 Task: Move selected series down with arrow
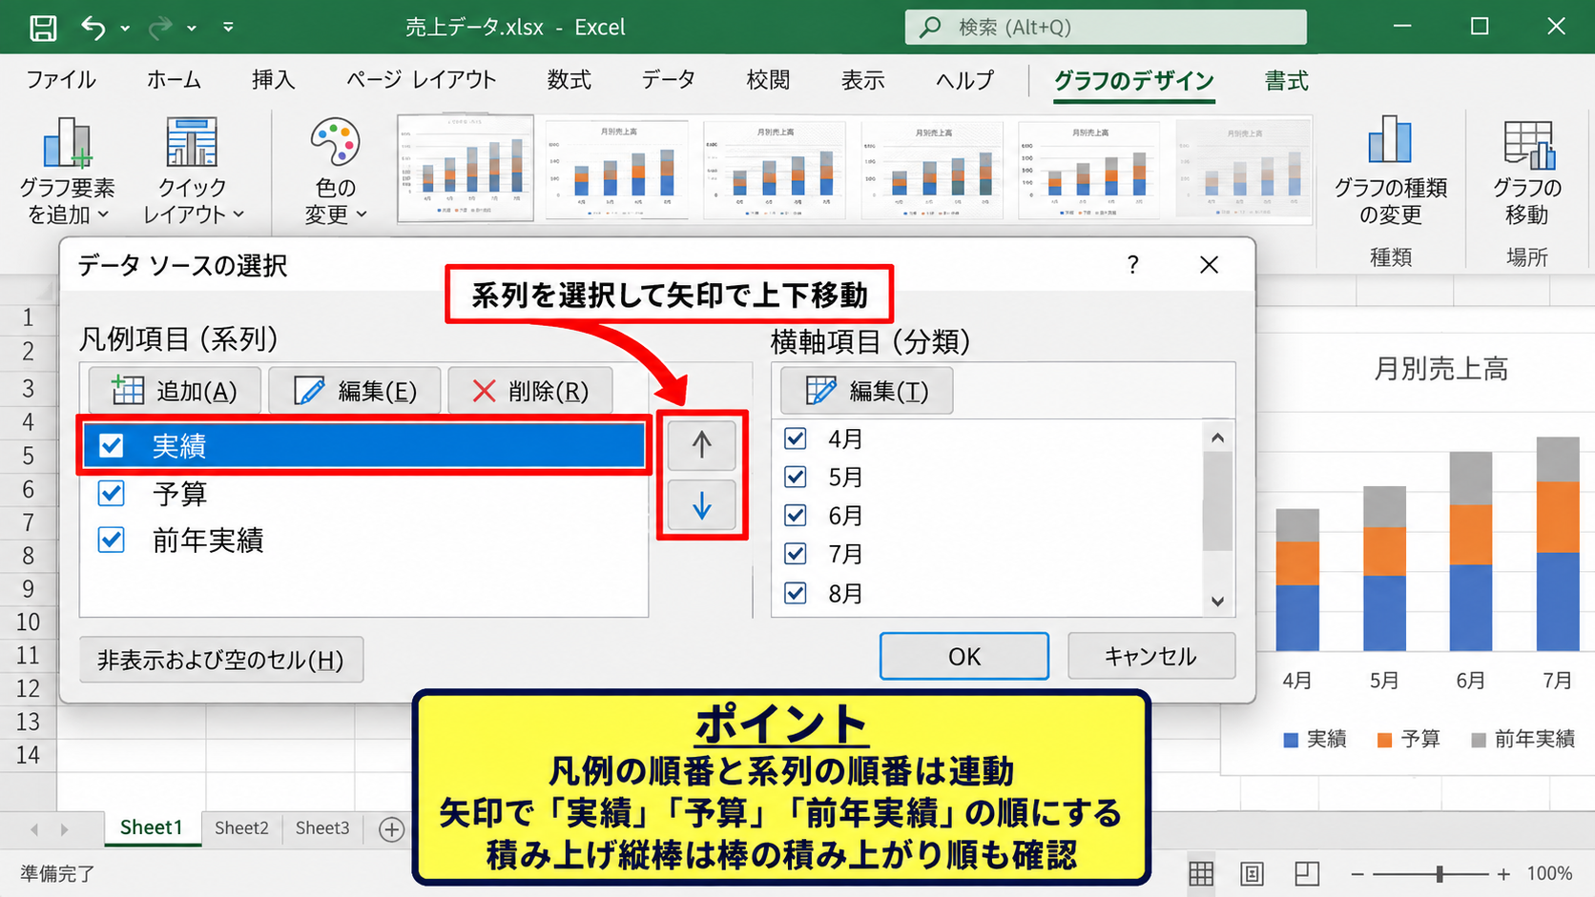701,505
